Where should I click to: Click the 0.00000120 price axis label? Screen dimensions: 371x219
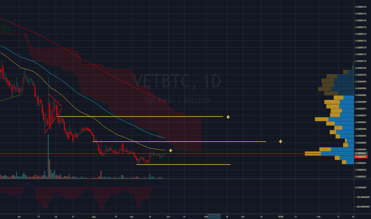(361, 48)
